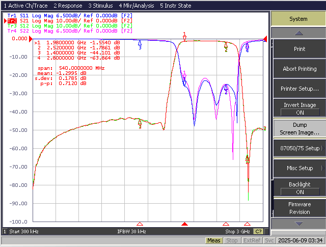The image size is (326, 247).
Task: Select trace Tr3 S12 label
Action: [70, 26]
